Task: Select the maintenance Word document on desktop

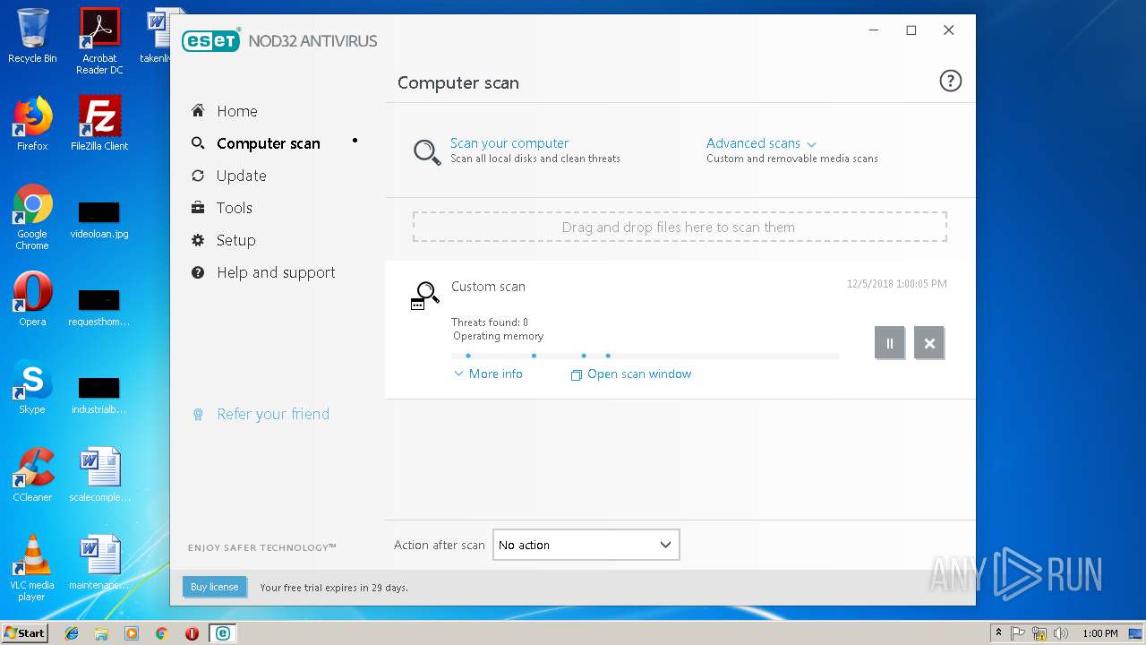Action: pos(99,563)
